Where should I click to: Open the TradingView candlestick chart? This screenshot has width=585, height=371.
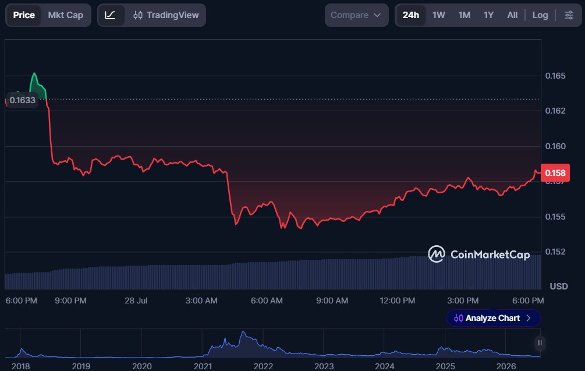[x=166, y=15]
